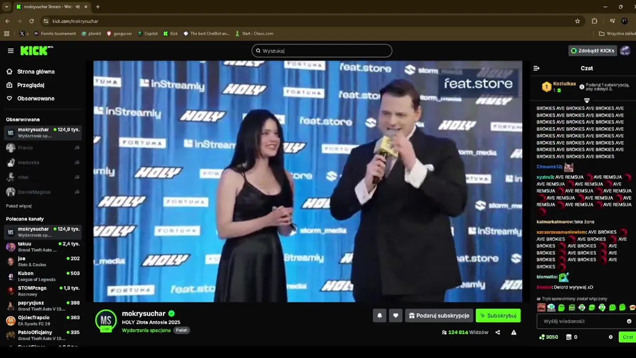Open the chat shop icon
This screenshot has width=636, height=358.
point(569,337)
